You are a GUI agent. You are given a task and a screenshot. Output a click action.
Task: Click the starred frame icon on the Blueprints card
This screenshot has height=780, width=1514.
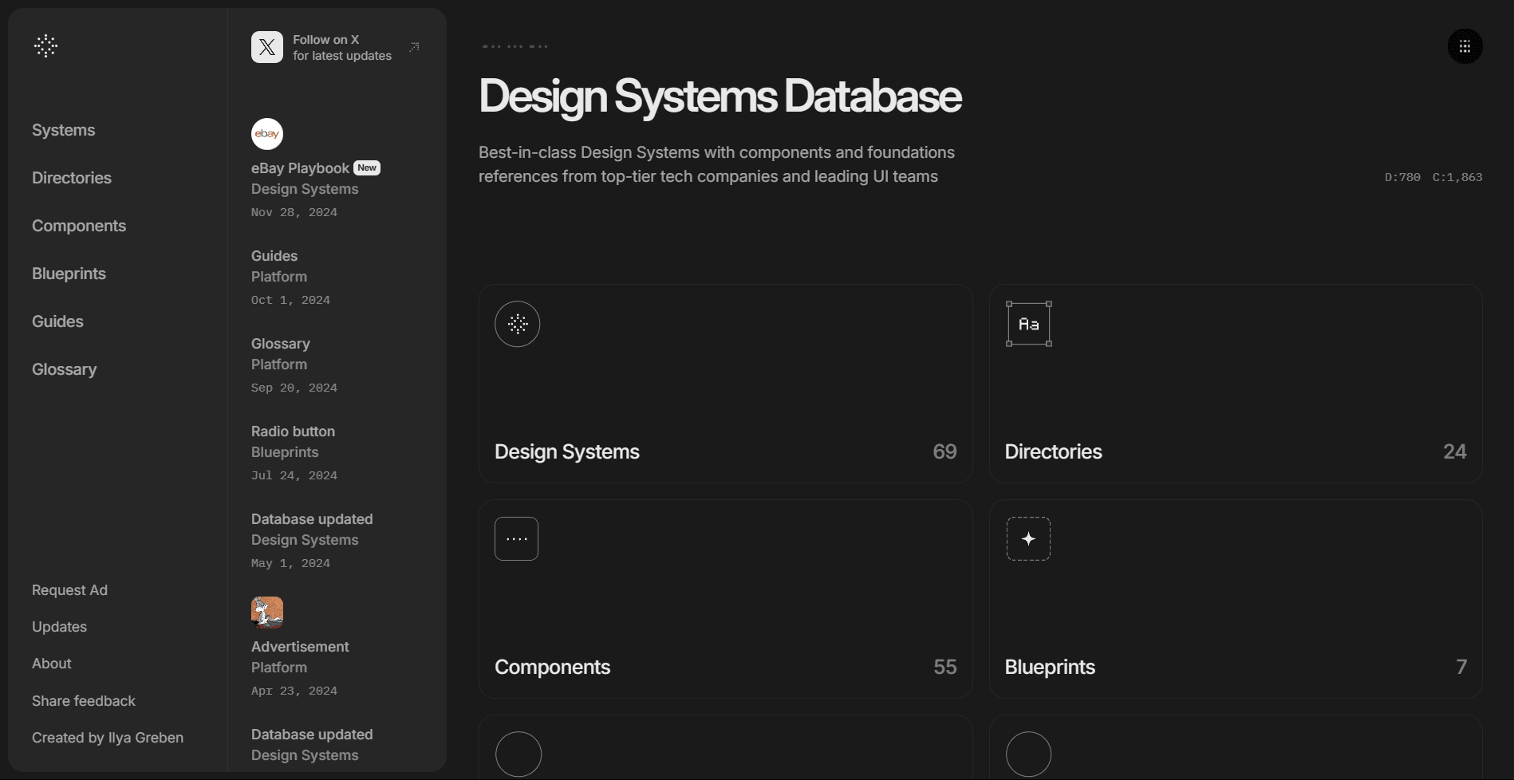click(x=1027, y=538)
